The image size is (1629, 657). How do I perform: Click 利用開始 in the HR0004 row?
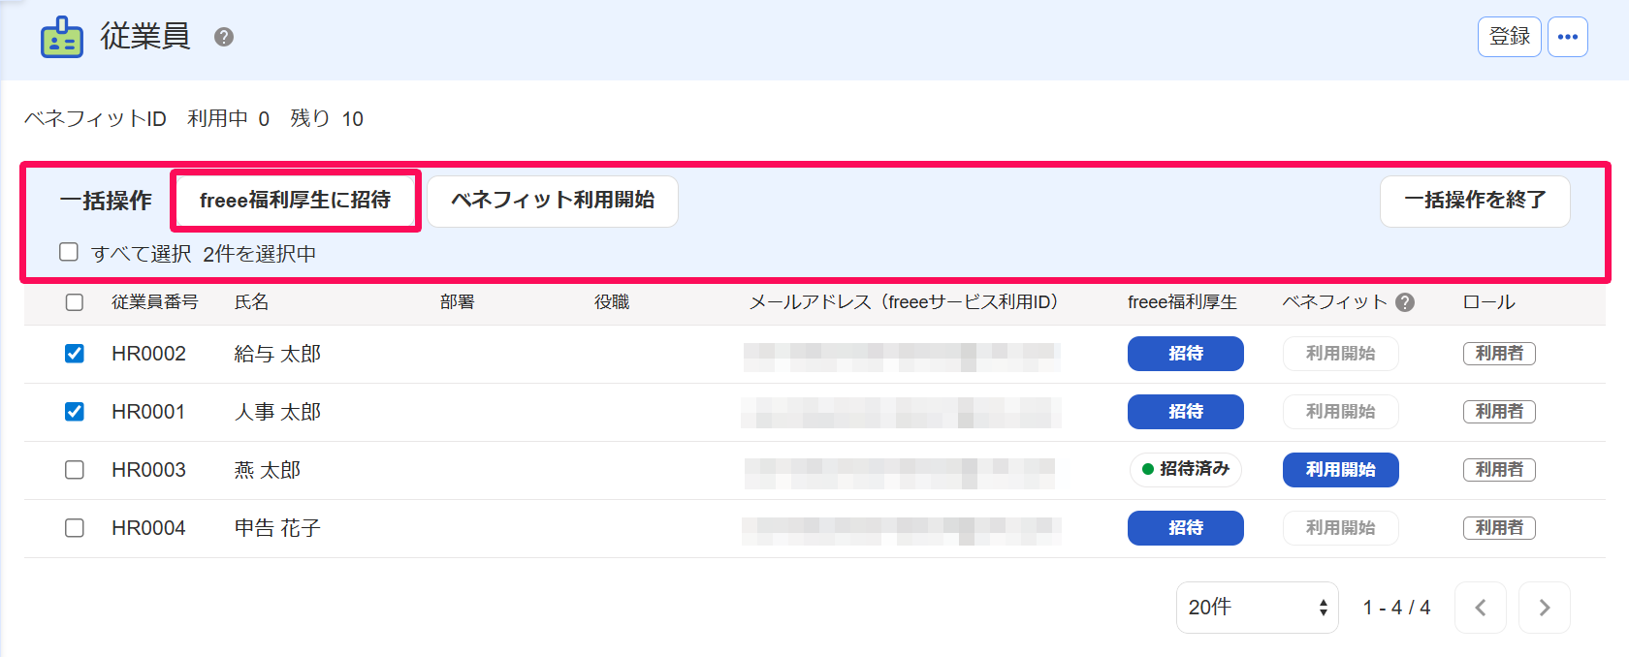(1341, 528)
